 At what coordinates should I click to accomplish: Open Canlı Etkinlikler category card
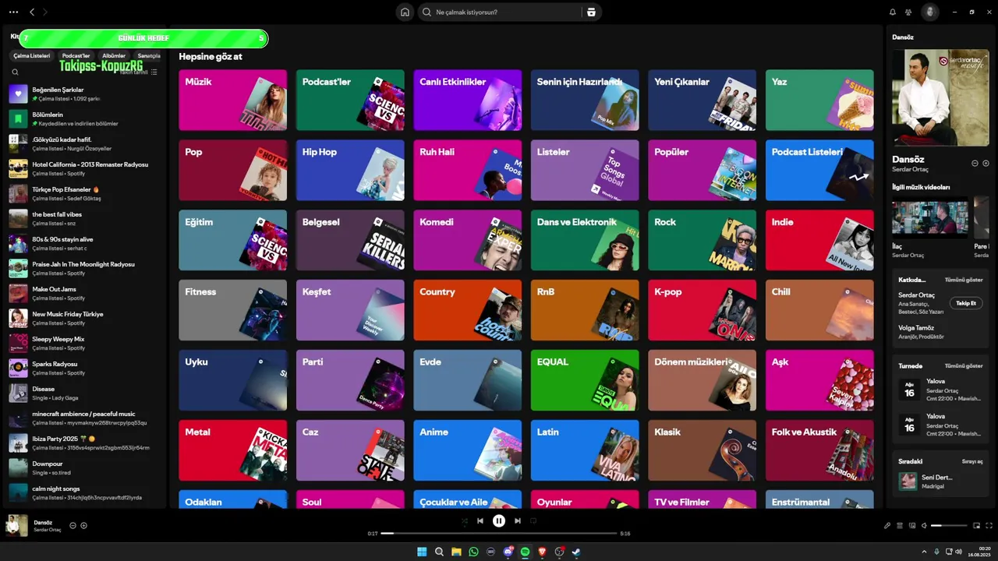click(x=468, y=100)
